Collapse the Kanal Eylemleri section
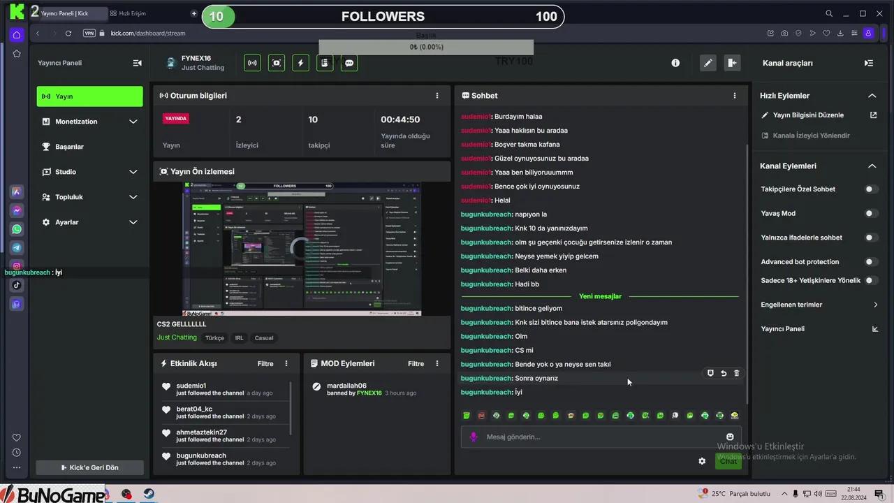 (x=872, y=166)
